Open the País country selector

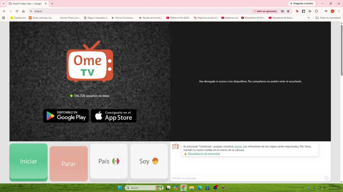109,161
